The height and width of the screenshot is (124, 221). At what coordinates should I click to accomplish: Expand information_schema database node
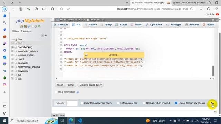(x=12, y=51)
